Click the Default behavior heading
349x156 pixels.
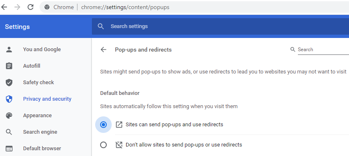click(x=120, y=93)
